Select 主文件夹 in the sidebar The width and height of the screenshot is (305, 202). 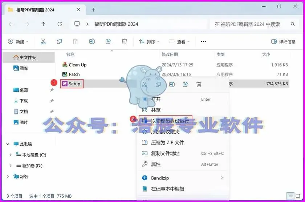coord(28,57)
